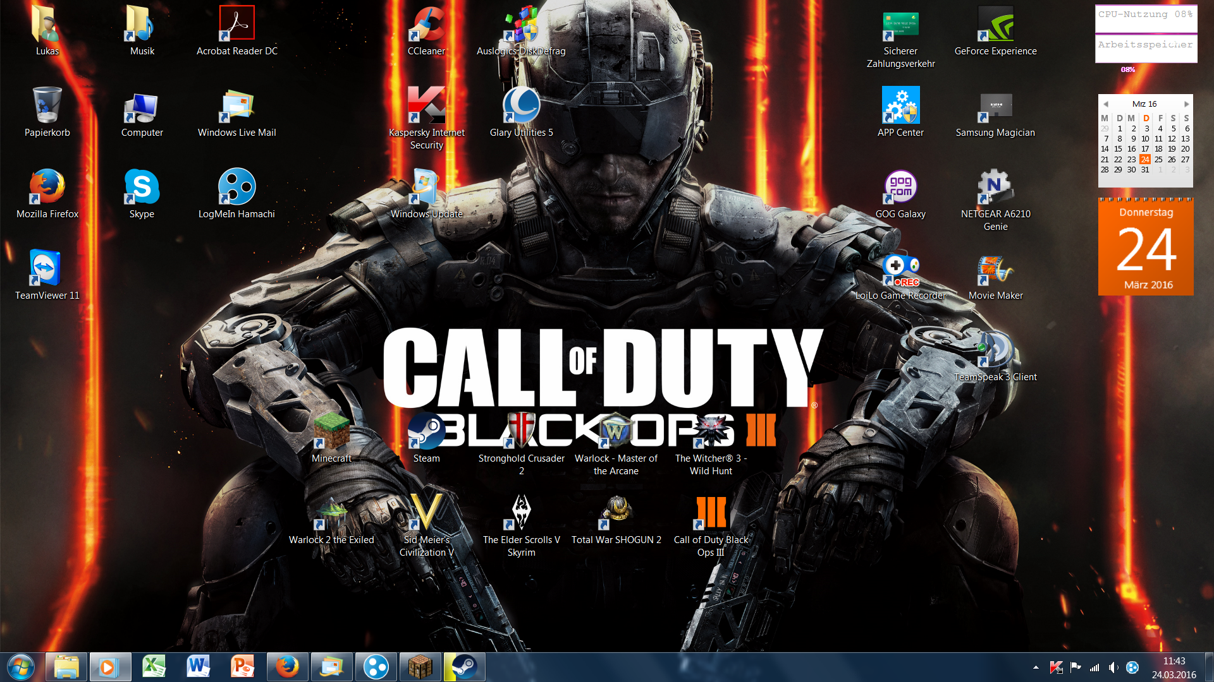Launch Acrobat Reader DC
The width and height of the screenshot is (1214, 682).
(236, 30)
